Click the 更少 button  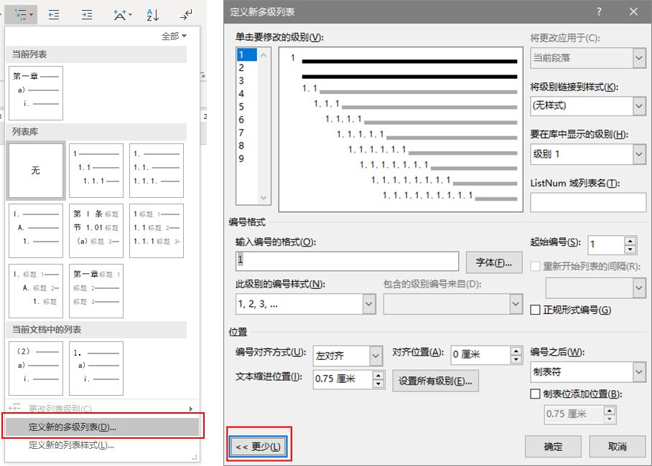259,447
